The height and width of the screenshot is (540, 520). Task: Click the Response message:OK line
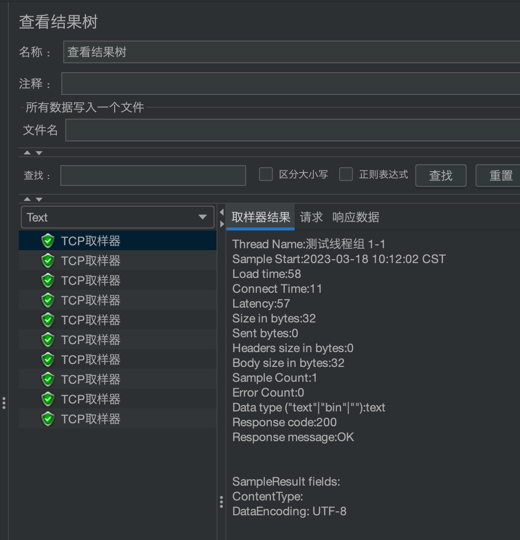coord(293,437)
